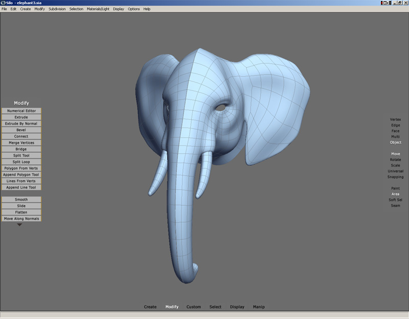Switch to Multi selection mode

pyautogui.click(x=395, y=136)
